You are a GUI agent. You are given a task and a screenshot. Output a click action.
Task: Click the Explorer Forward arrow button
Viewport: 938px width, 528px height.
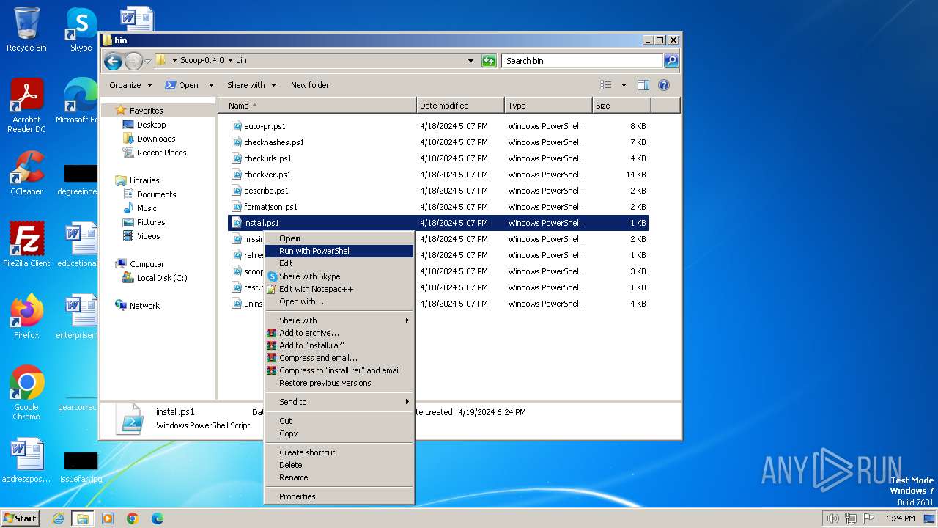click(133, 61)
